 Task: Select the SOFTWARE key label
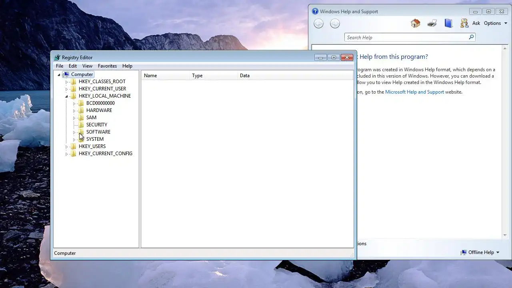pyautogui.click(x=98, y=132)
